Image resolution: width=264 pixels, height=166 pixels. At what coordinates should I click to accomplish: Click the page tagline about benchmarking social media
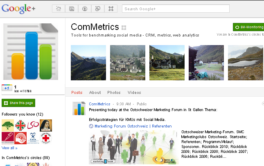135,35
